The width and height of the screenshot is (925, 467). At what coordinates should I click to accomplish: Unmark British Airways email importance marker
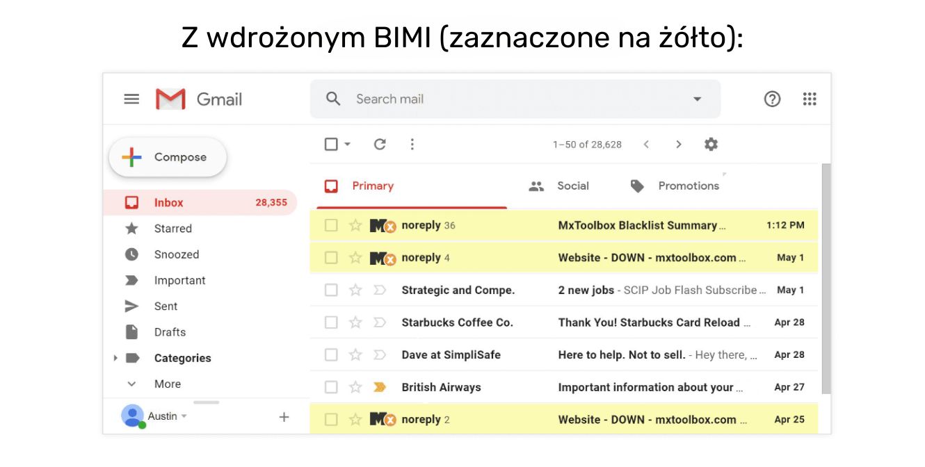[x=380, y=387]
